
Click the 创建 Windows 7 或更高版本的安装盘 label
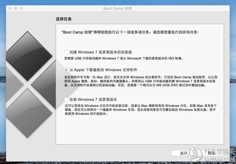click(101, 52)
